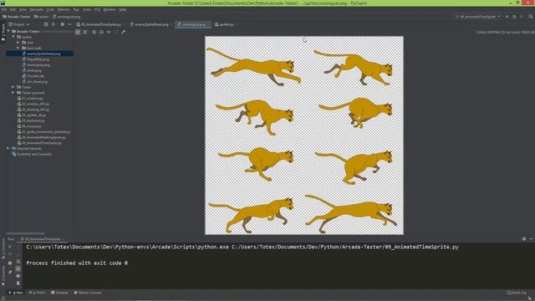Zoom in the image viewer
This screenshot has height=301, width=535.
(94, 32)
